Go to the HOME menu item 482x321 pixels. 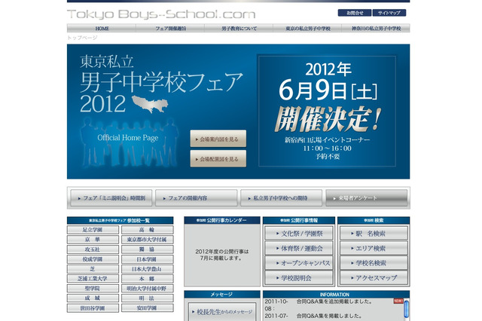coord(102,29)
